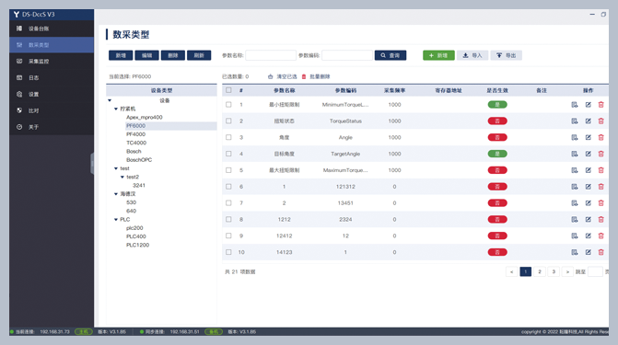Click the 参数名称 input field

point(271,55)
